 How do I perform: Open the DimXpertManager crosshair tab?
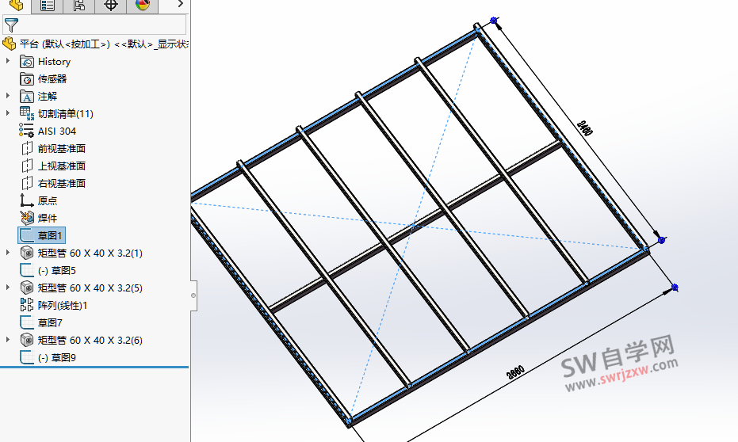[x=110, y=6]
